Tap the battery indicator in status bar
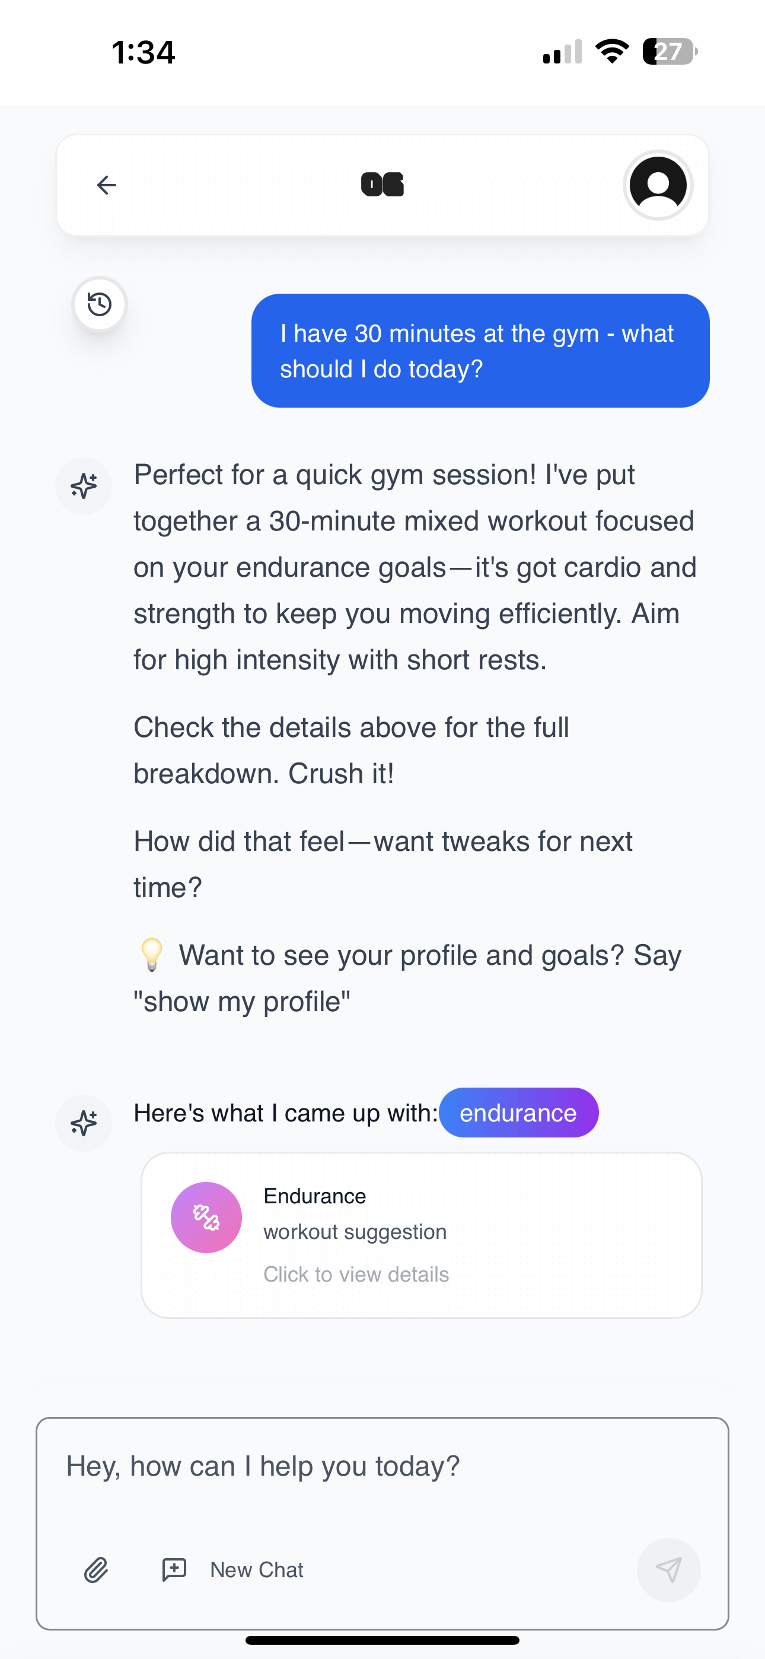765x1659 pixels. (670, 52)
